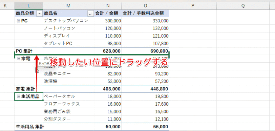Click the 合計 / 手数料込金額 header cell
275x131 pixels.
[x=145, y=13]
